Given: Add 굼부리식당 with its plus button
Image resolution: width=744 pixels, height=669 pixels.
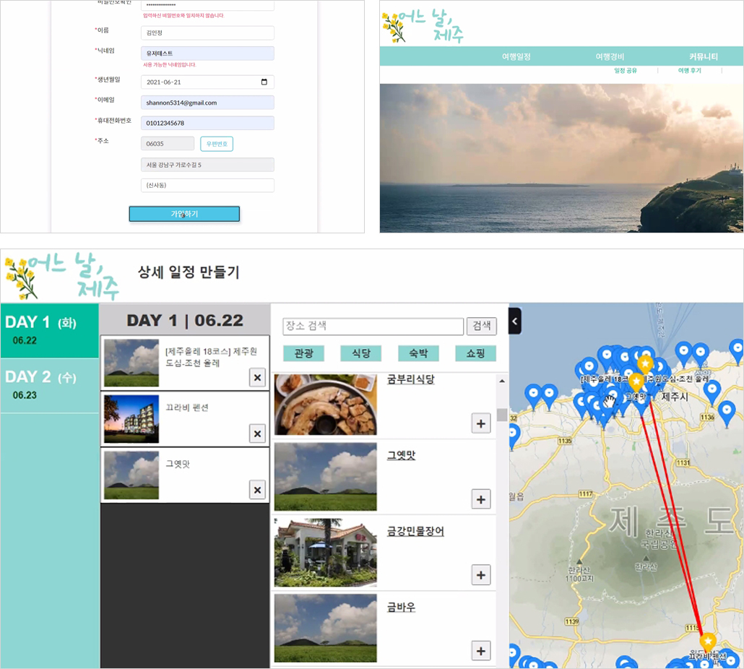Looking at the screenshot, I should pos(480,423).
